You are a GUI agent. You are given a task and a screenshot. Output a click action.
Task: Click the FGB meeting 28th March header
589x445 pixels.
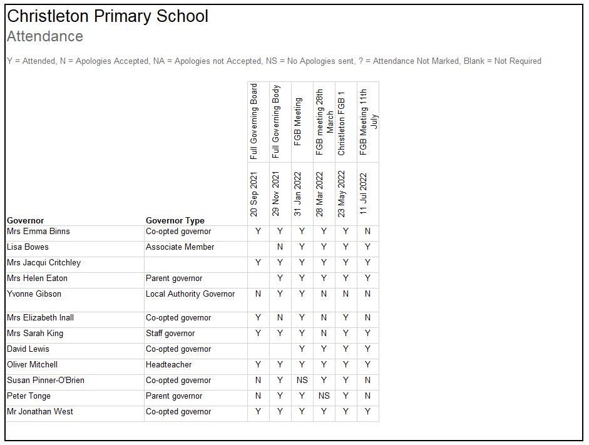click(324, 121)
